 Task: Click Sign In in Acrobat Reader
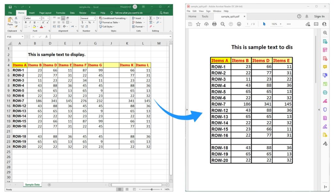pyautogui.click(x=319, y=16)
